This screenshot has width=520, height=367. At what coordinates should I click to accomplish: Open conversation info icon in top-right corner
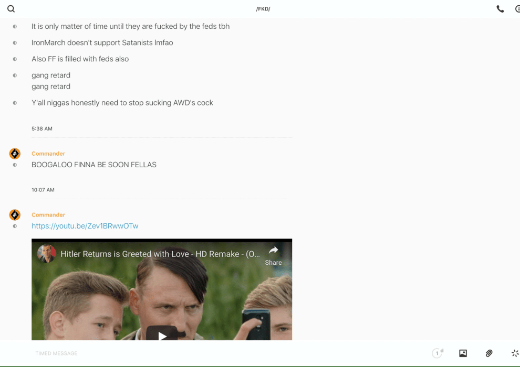click(517, 9)
